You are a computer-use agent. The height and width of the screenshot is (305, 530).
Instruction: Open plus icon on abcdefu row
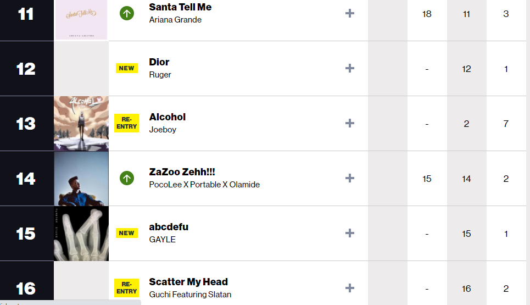coord(349,233)
